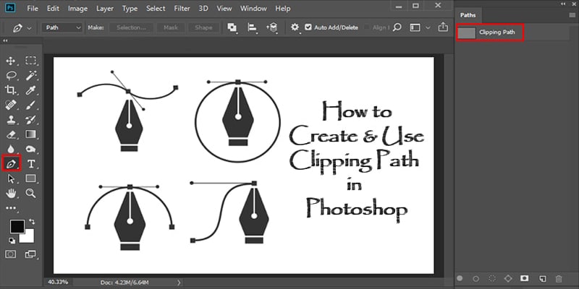Open the Select menu

tap(156, 8)
